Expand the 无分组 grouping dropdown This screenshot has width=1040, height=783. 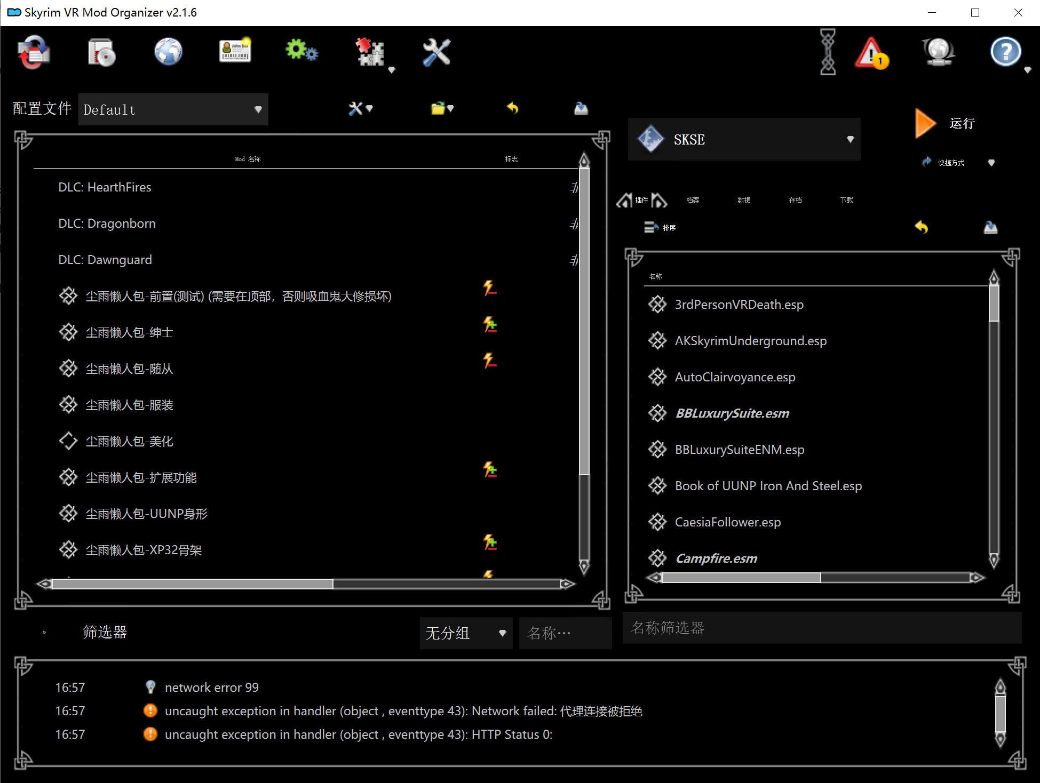point(465,633)
